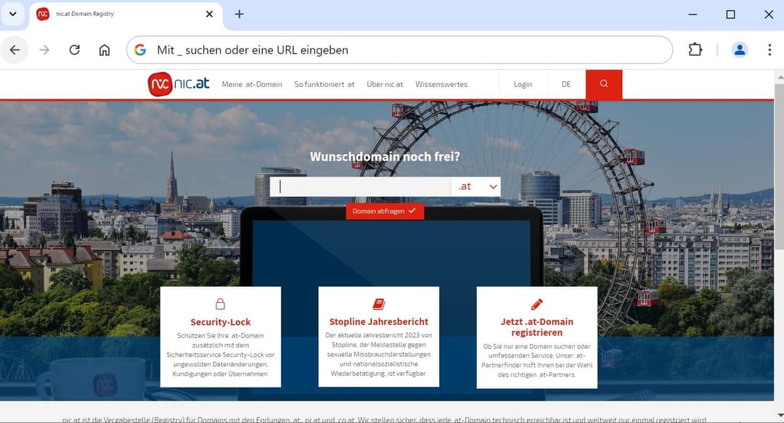784x423 pixels.
Task: Reload the page with the refresh icon
Action: pos(74,50)
